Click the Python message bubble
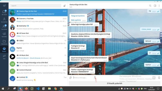162x91 pixels. 152,65
